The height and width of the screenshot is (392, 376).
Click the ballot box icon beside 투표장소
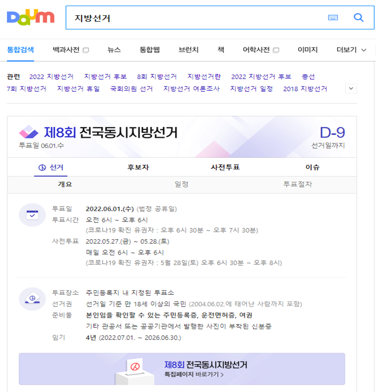pos(32,299)
